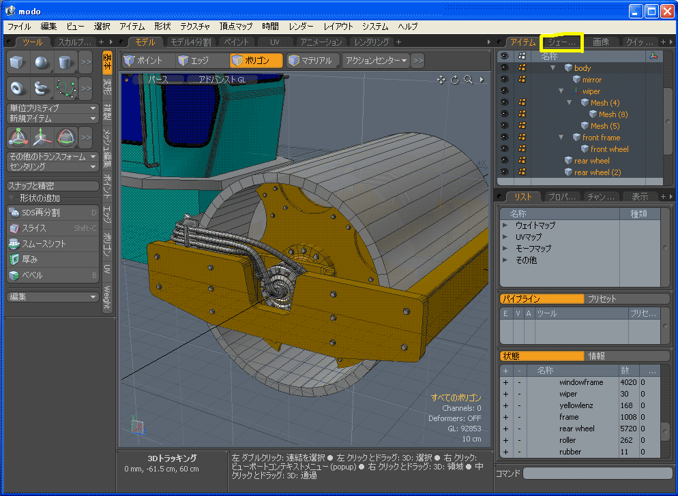Image resolution: width=678 pixels, height=496 pixels.
Task: Click the viewport pan move icon
Action: [441, 80]
